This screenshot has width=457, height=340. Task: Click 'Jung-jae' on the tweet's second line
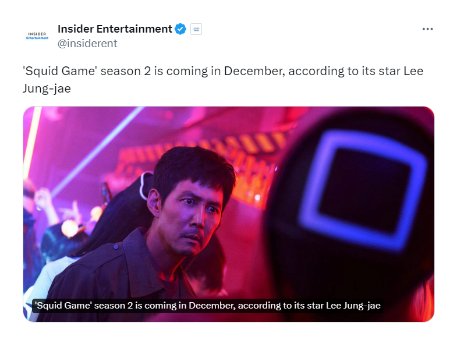click(x=47, y=88)
